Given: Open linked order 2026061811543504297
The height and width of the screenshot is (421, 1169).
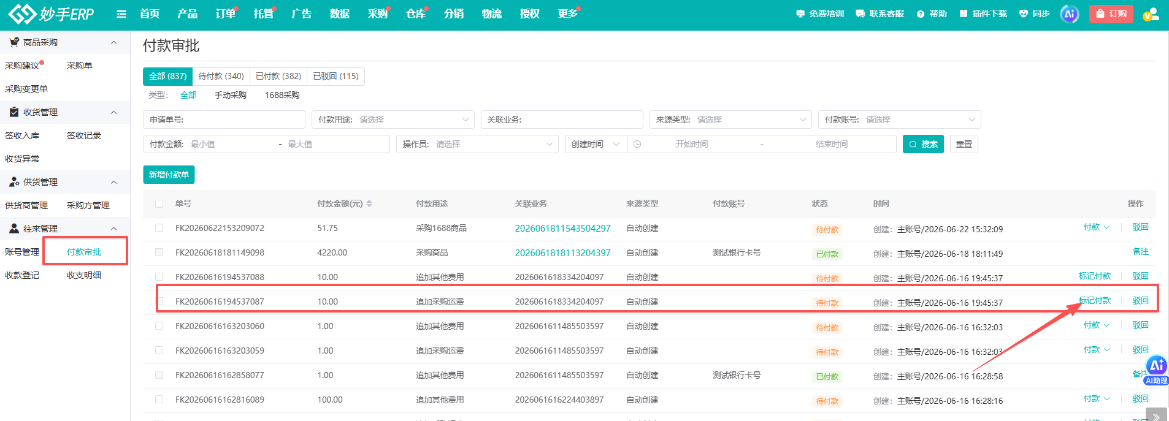Looking at the screenshot, I should (x=562, y=228).
